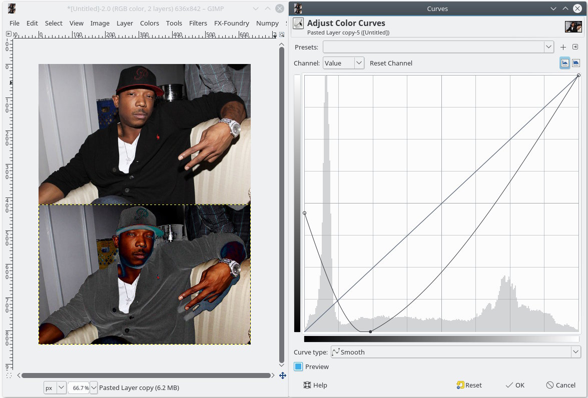
Task: Toggle the quick mask icon at bottom-left
Action: [x=9, y=375]
